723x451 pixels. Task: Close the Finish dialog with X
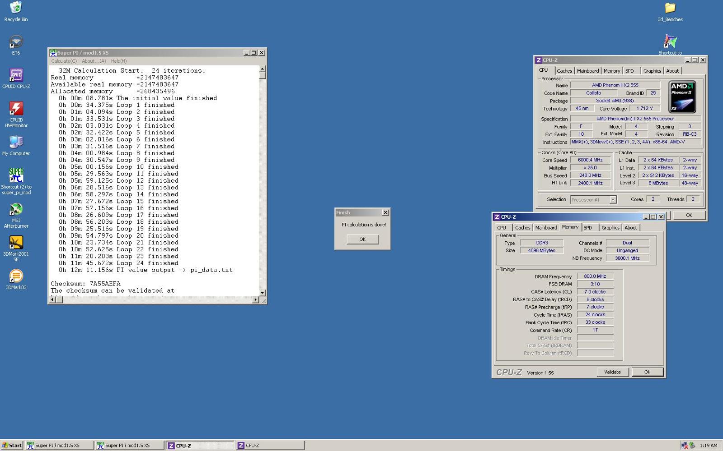pos(385,212)
